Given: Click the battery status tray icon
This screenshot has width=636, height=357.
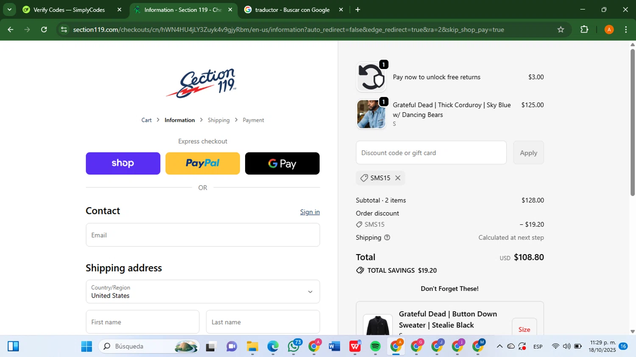Looking at the screenshot, I should point(577,346).
